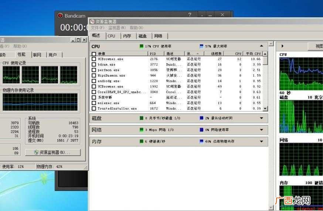
Task: Open the 视图 dropdown button
Action: (315, 46)
